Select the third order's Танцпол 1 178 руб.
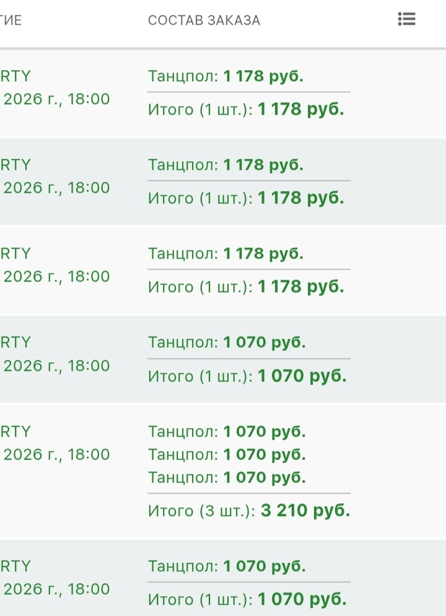Viewport: 446px width, 616px height. 225,253
